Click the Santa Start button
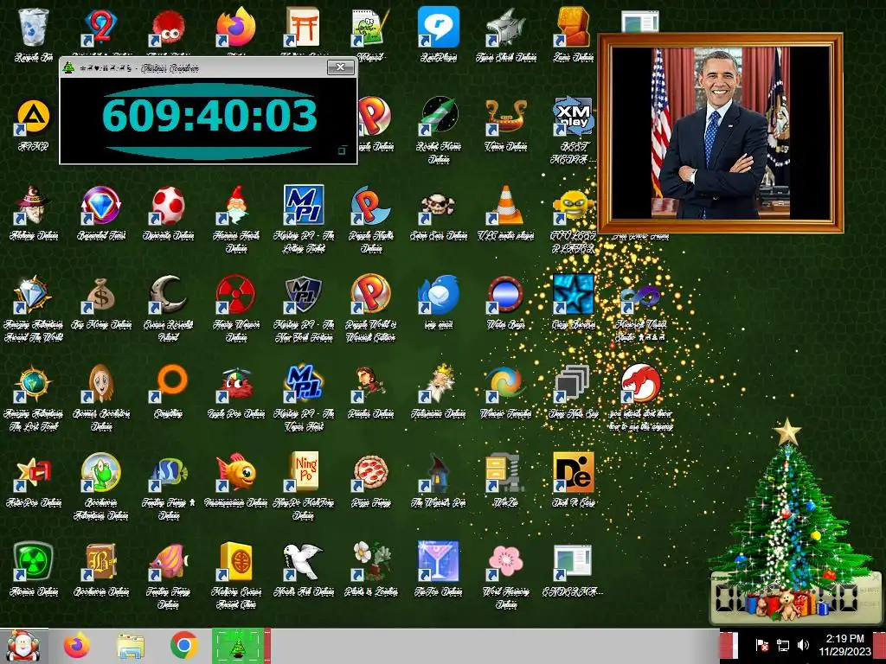Image resolution: width=886 pixels, height=664 pixels. [x=22, y=646]
